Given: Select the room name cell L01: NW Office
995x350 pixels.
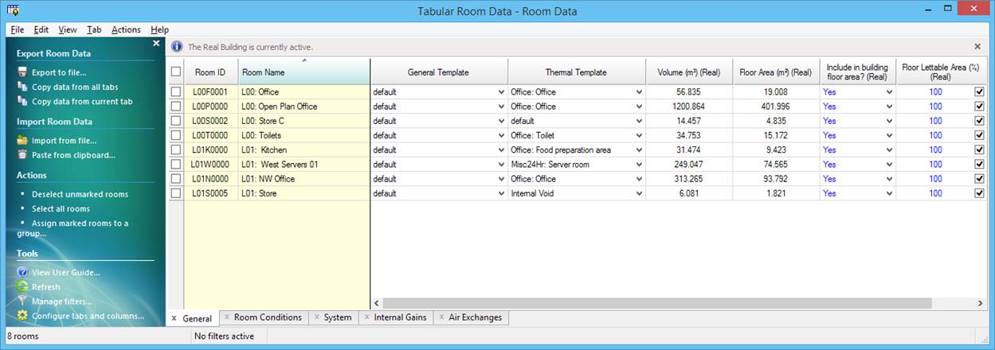Looking at the screenshot, I should pyautogui.click(x=304, y=179).
